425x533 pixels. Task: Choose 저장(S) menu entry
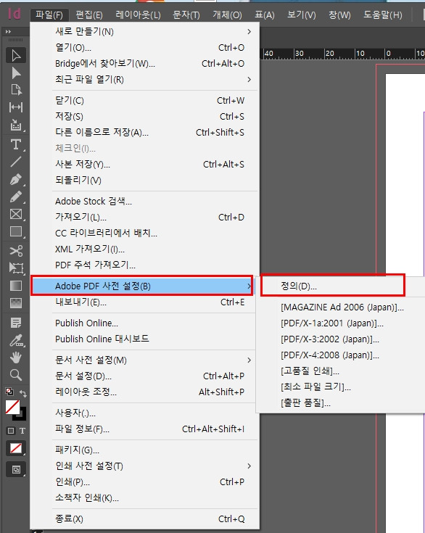pos(145,117)
